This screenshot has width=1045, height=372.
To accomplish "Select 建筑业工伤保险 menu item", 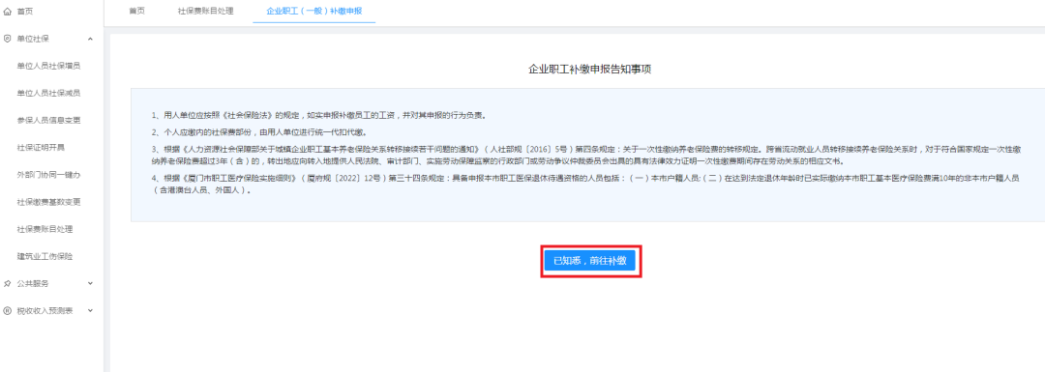I will pos(45,256).
